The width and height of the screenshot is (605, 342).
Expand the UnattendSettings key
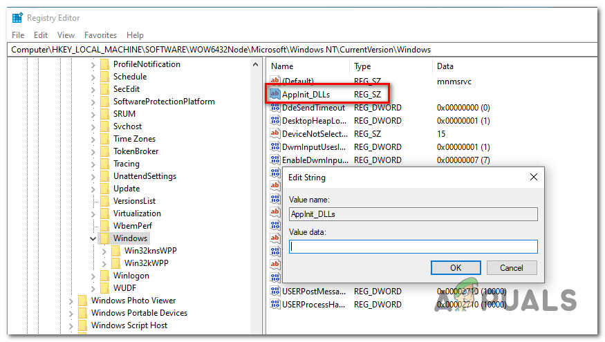[93, 177]
